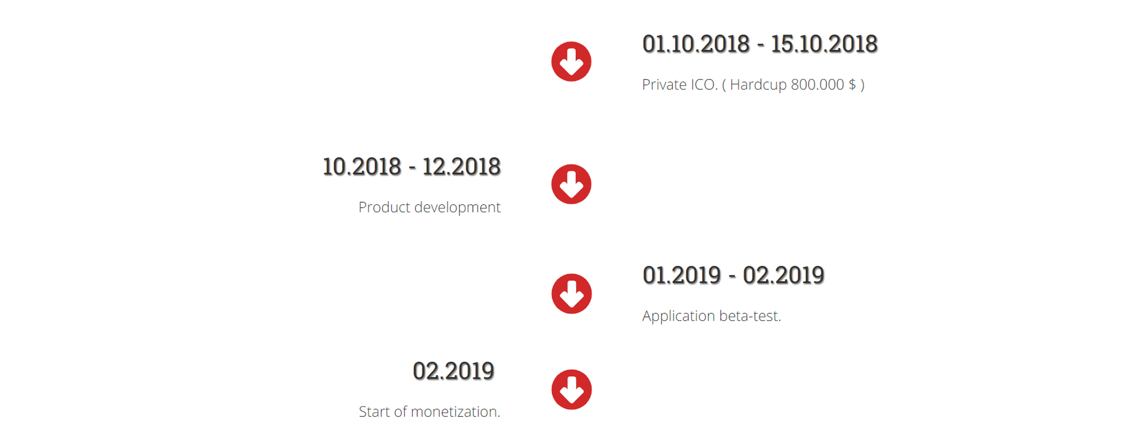
Task: Select the Product development label
Action: (x=429, y=207)
